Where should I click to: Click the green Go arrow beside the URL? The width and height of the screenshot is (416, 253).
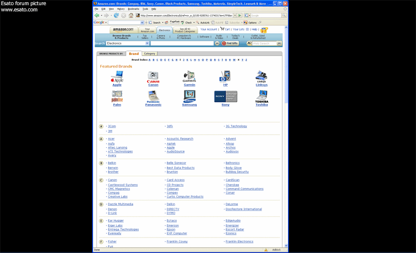pos(240,16)
